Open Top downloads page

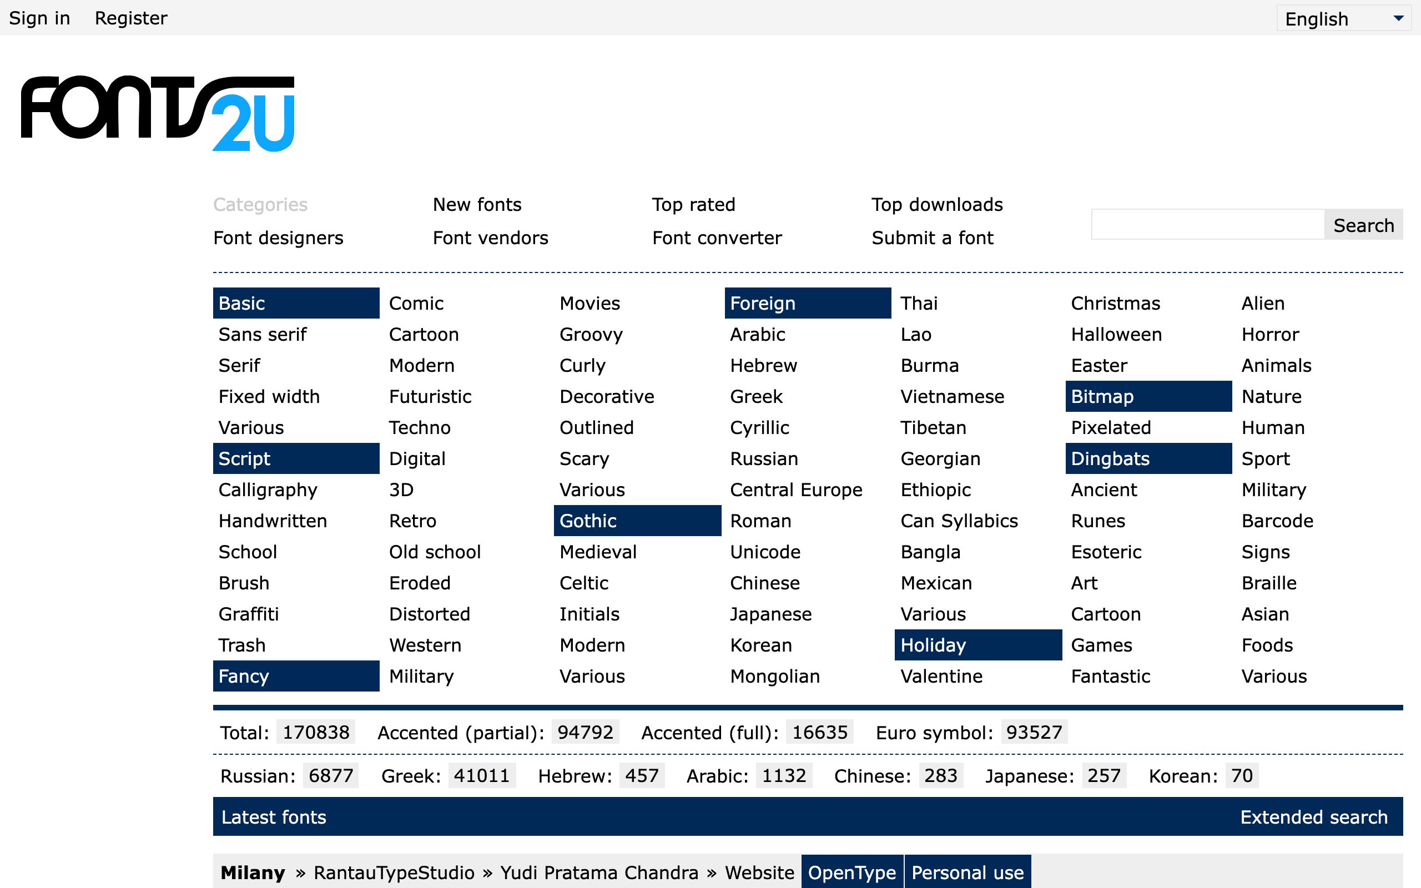pos(937,204)
